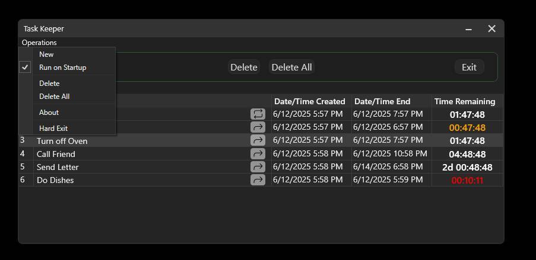Screen dimensions: 536x260
Task: Click end date 6/14/2025 6:58 PM
Action: click(x=388, y=166)
